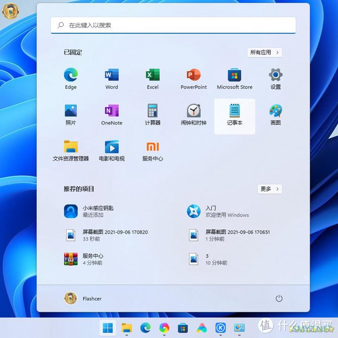The height and width of the screenshot is (338, 338).
Task: Open the 计算器 calculator app
Action: click(x=153, y=115)
